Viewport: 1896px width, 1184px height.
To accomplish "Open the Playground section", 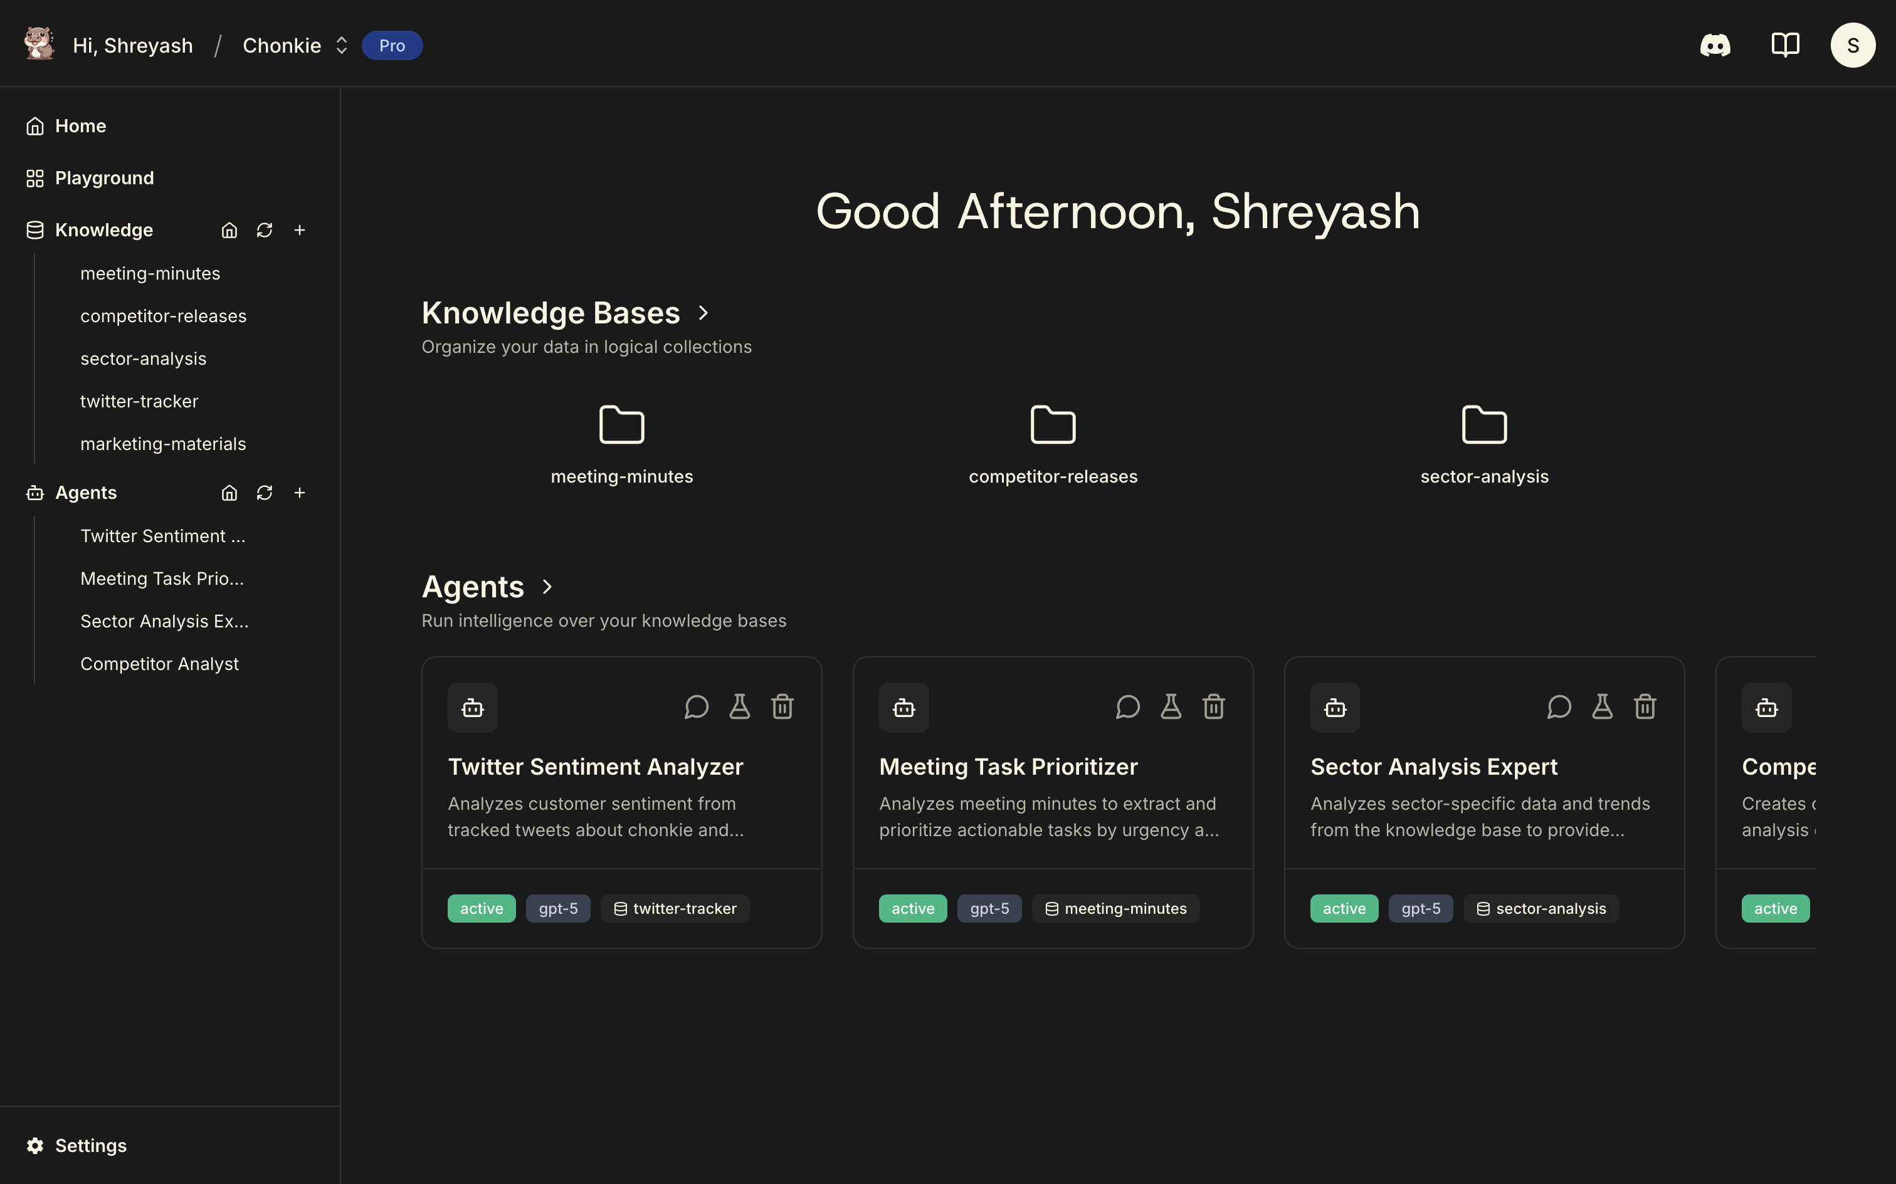I will tap(103, 178).
